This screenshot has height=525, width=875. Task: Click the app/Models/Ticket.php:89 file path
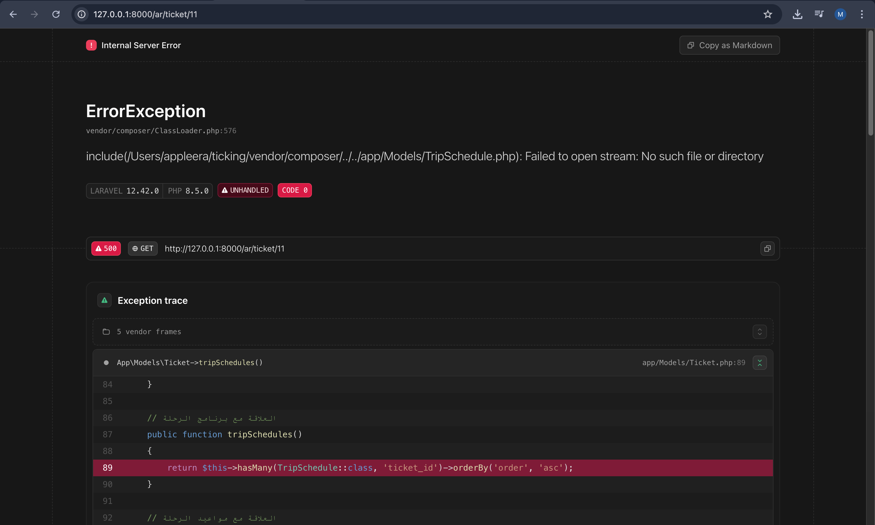click(x=693, y=363)
